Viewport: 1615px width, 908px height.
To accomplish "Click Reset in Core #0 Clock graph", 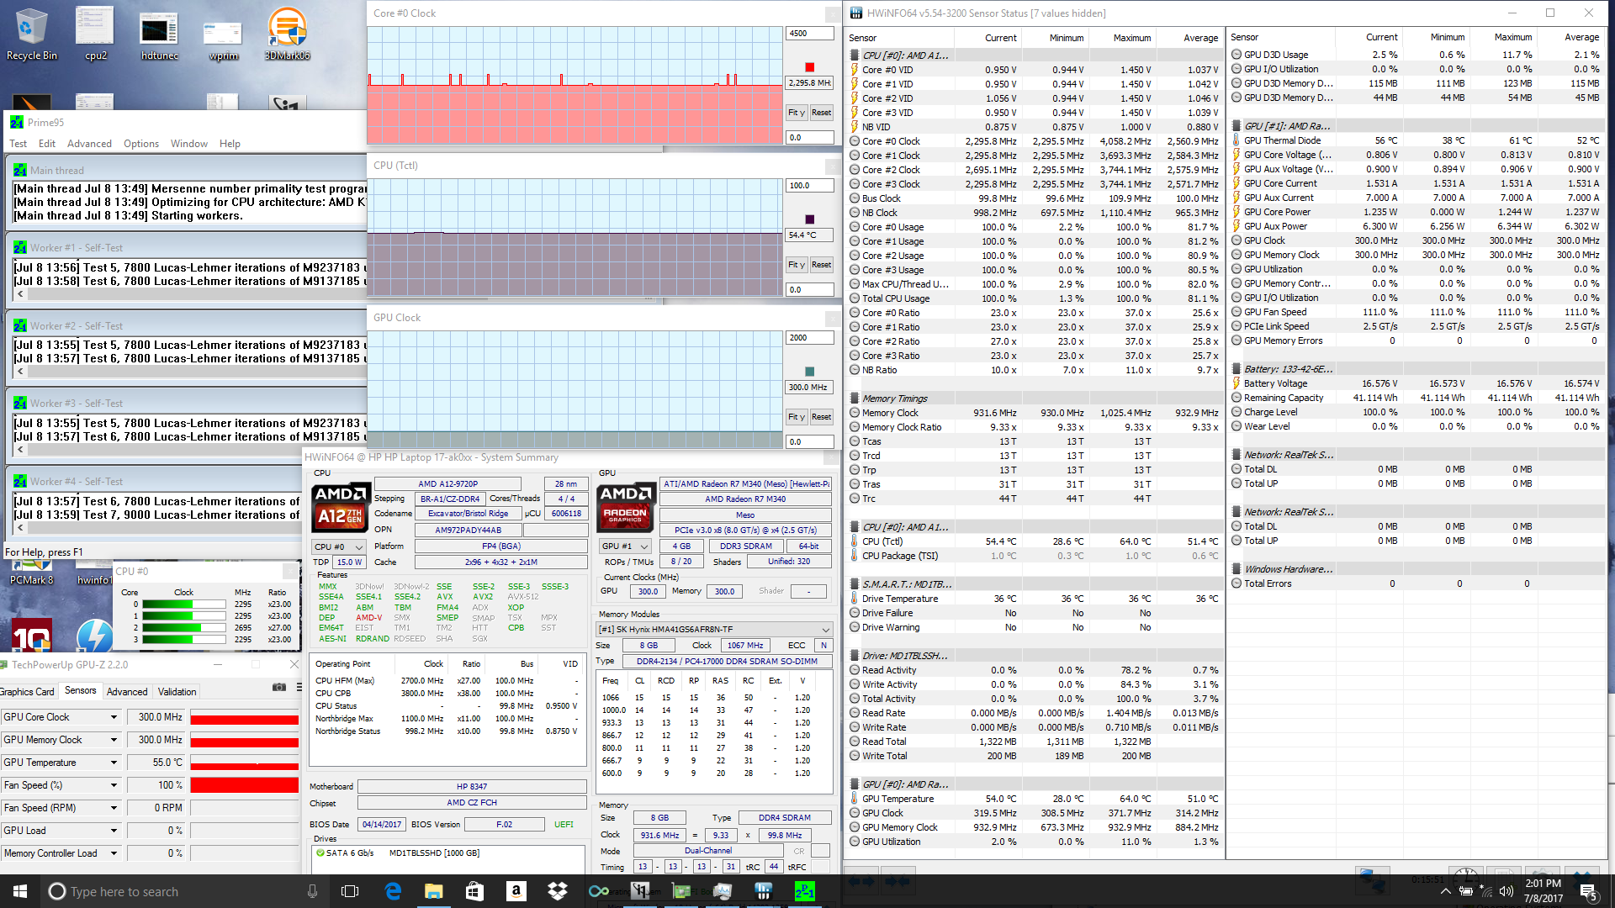I will click(821, 113).
